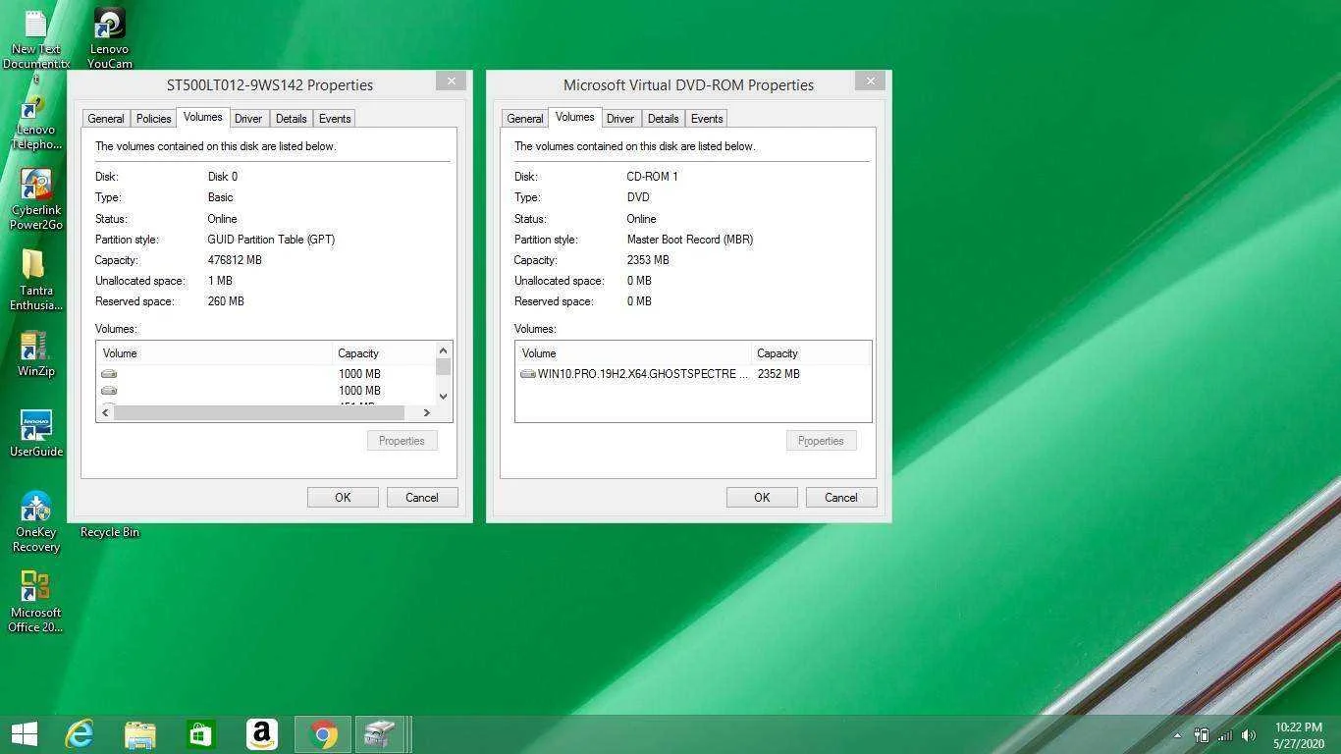Select the Volumes tab in ST500LT012 Properties
1341x754 pixels.
pos(203,117)
